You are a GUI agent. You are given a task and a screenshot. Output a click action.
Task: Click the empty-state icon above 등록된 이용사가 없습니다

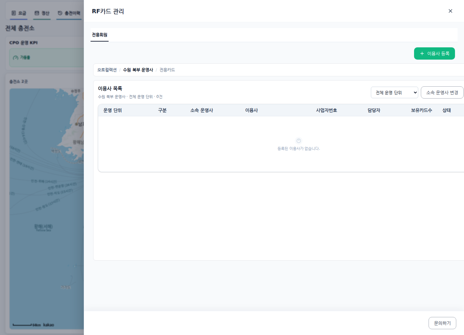tap(299, 141)
